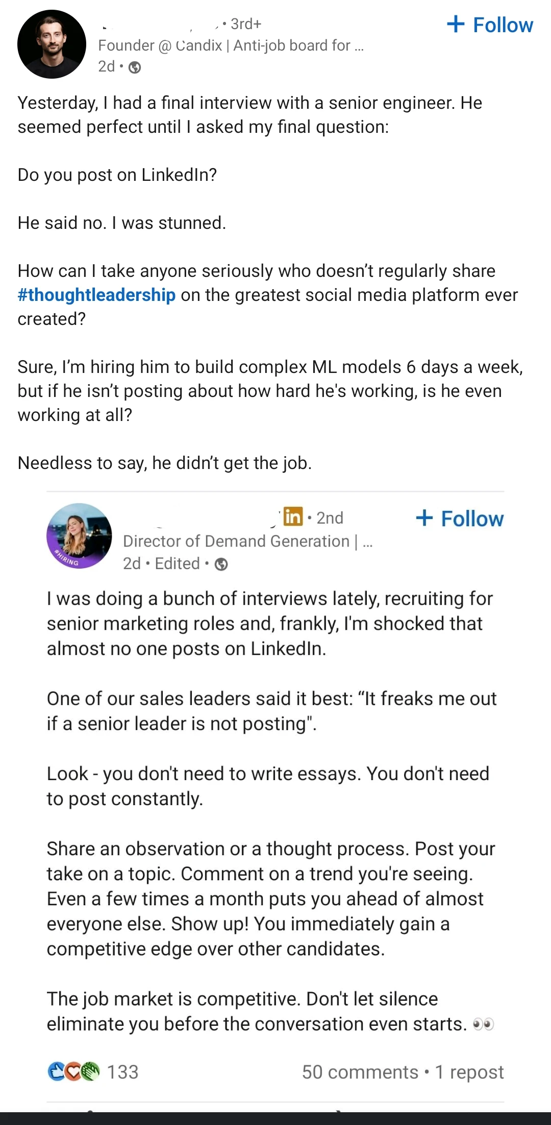
Task: Click the 2d timestamp on the top post
Action: point(106,66)
